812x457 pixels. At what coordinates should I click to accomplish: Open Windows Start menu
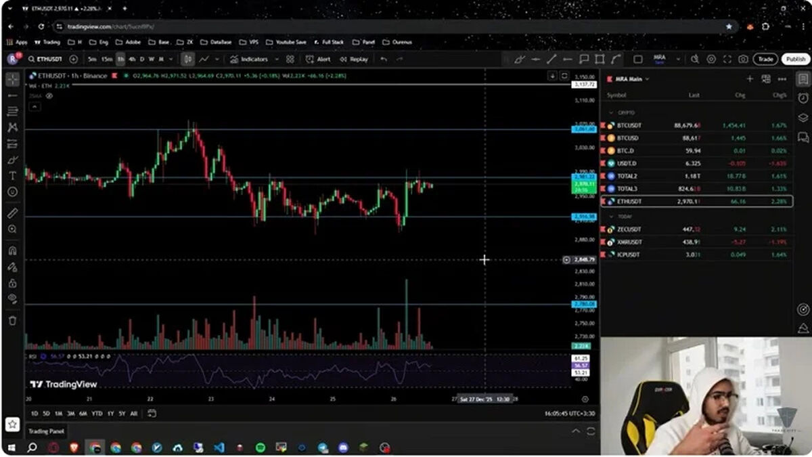click(12, 448)
